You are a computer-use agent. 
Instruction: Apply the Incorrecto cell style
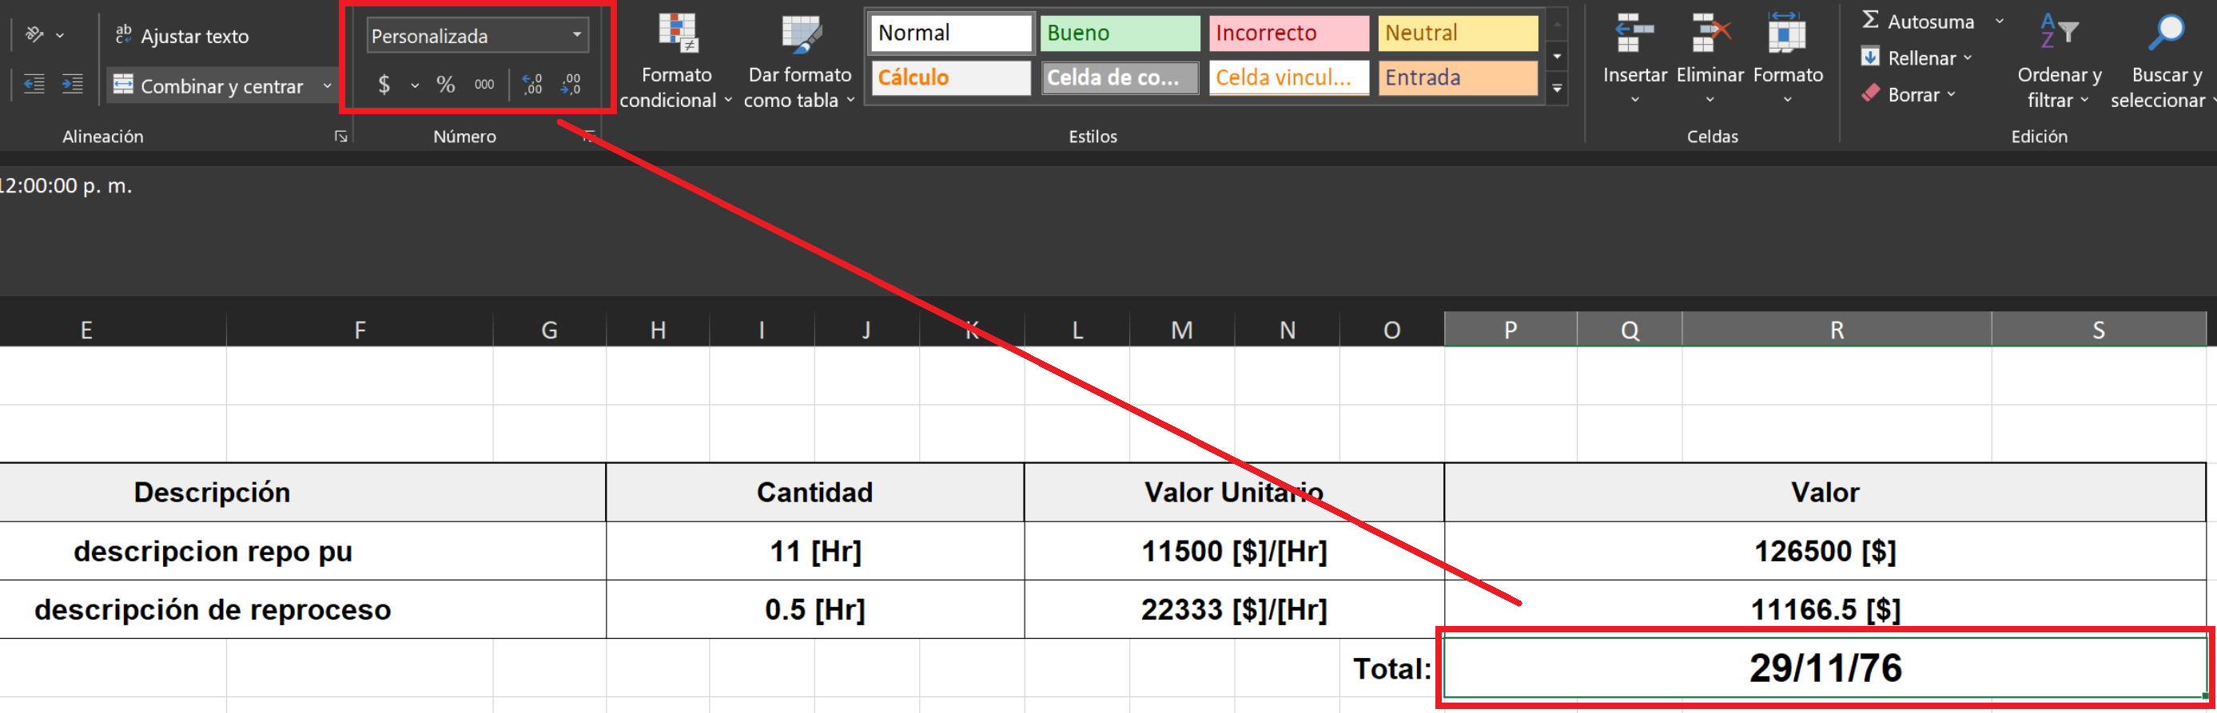coord(1288,34)
